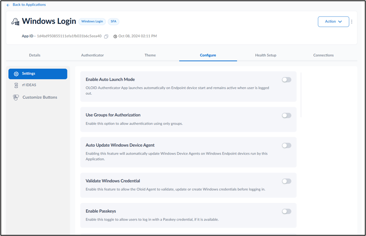
Task: Click the settings list vertical scrollbar
Action: [x=301, y=95]
